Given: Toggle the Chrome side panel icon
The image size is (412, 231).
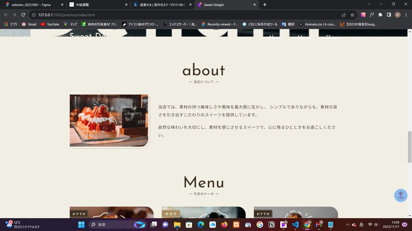Looking at the screenshot, I should 389,15.
